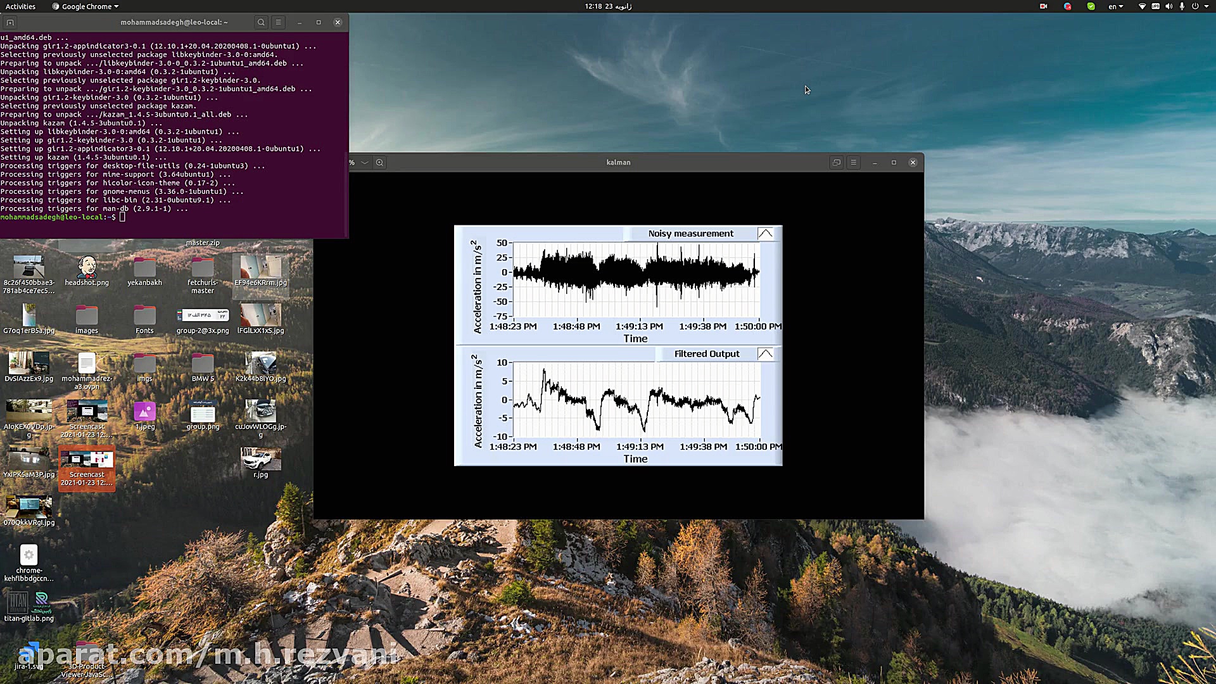Toggle fullscreen icon in kalman viewer header
This screenshot has height=684, width=1216.
pos(837,163)
